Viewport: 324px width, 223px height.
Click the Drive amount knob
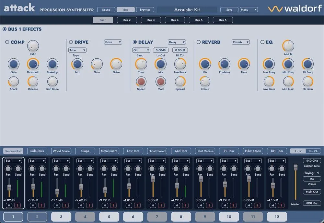pos(116,64)
